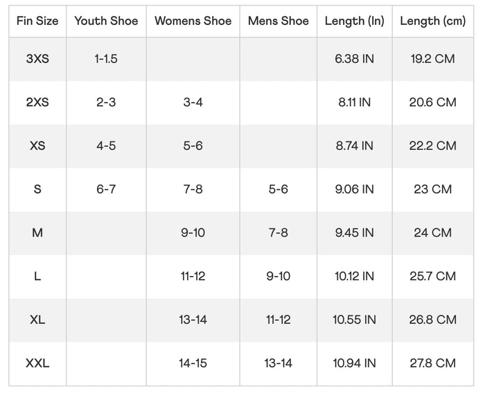
Task: Select the 14-15 womens shoe cell
Action: [193, 363]
